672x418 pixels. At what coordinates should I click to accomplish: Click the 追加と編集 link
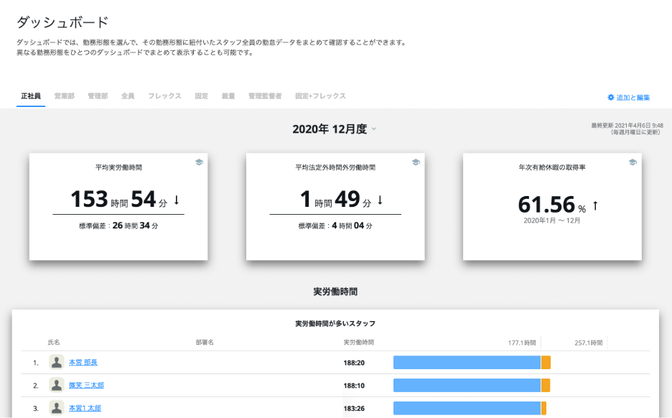click(633, 98)
